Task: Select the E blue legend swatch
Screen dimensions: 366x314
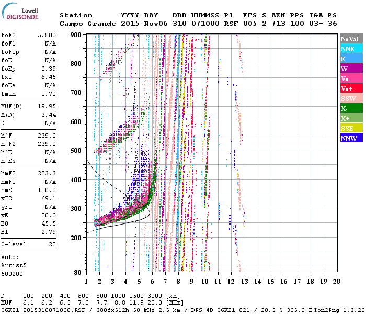Action: coord(351,59)
